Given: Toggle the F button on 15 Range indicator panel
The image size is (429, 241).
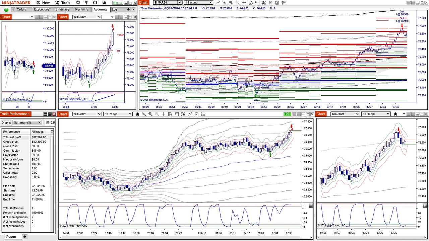Looking at the screenshot, I should (x=425, y=206).
